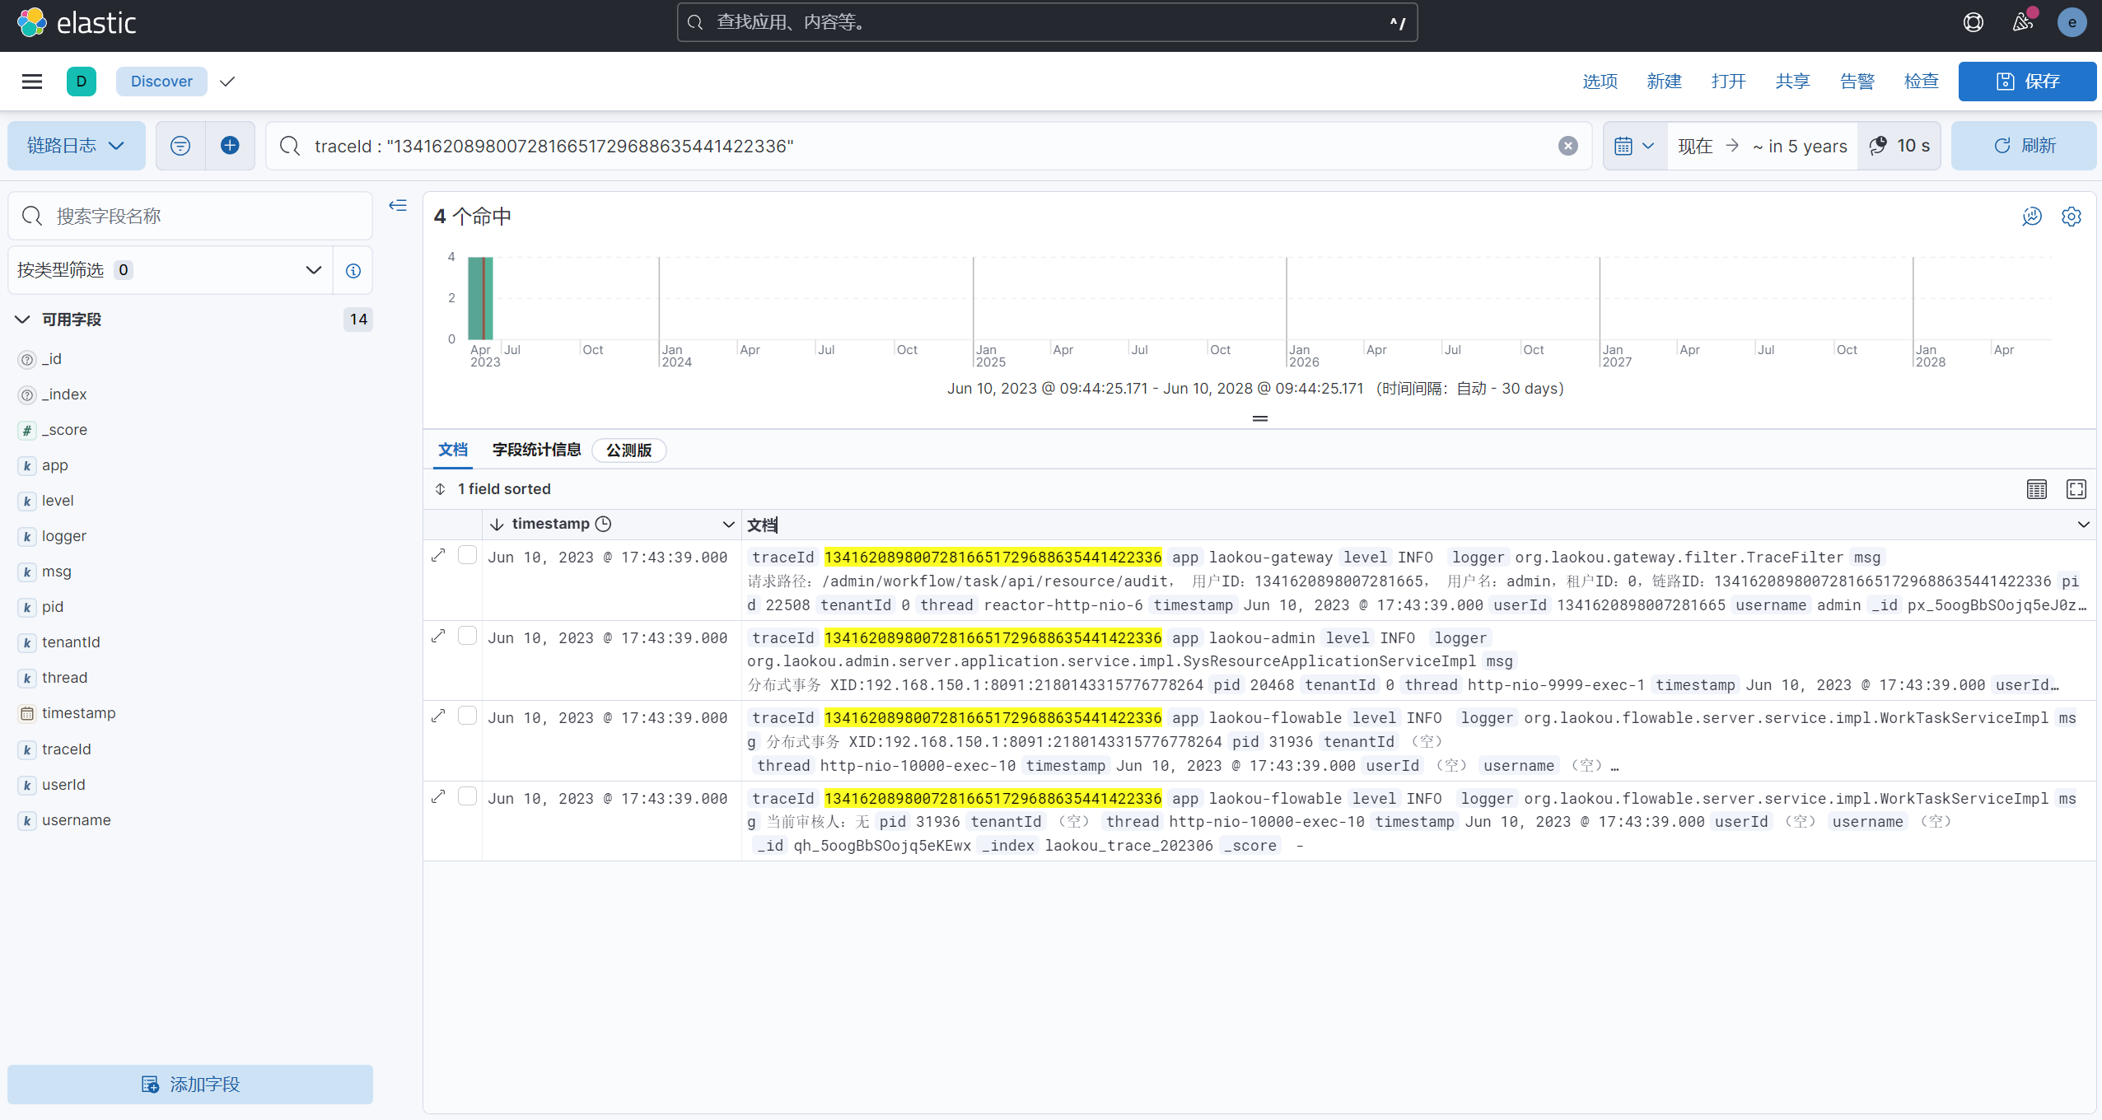
Task: Enter full screen mode for the table
Action: click(2076, 489)
